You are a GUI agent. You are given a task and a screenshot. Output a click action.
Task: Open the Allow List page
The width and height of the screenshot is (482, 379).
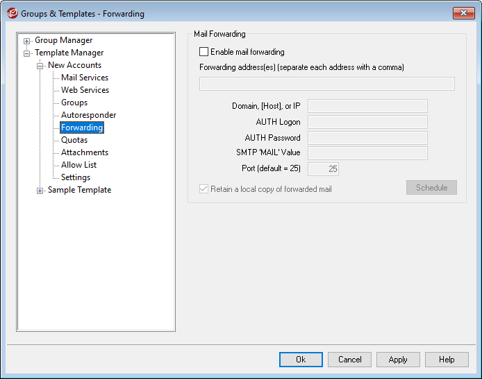[x=78, y=165]
